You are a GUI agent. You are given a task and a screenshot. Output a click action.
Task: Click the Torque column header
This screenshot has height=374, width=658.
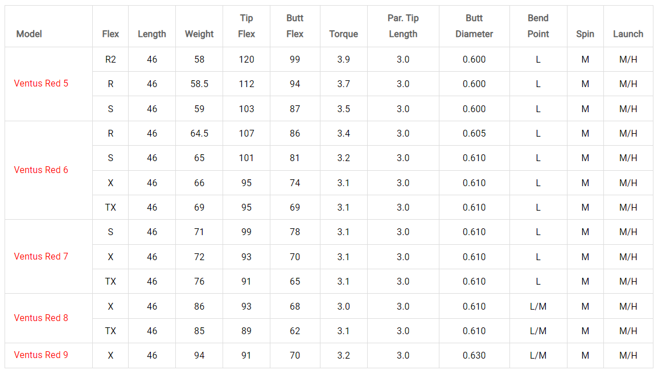343,34
